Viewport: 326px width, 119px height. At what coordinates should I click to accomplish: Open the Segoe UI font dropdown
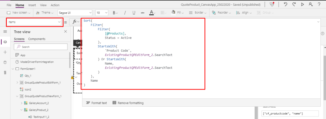[75, 13]
